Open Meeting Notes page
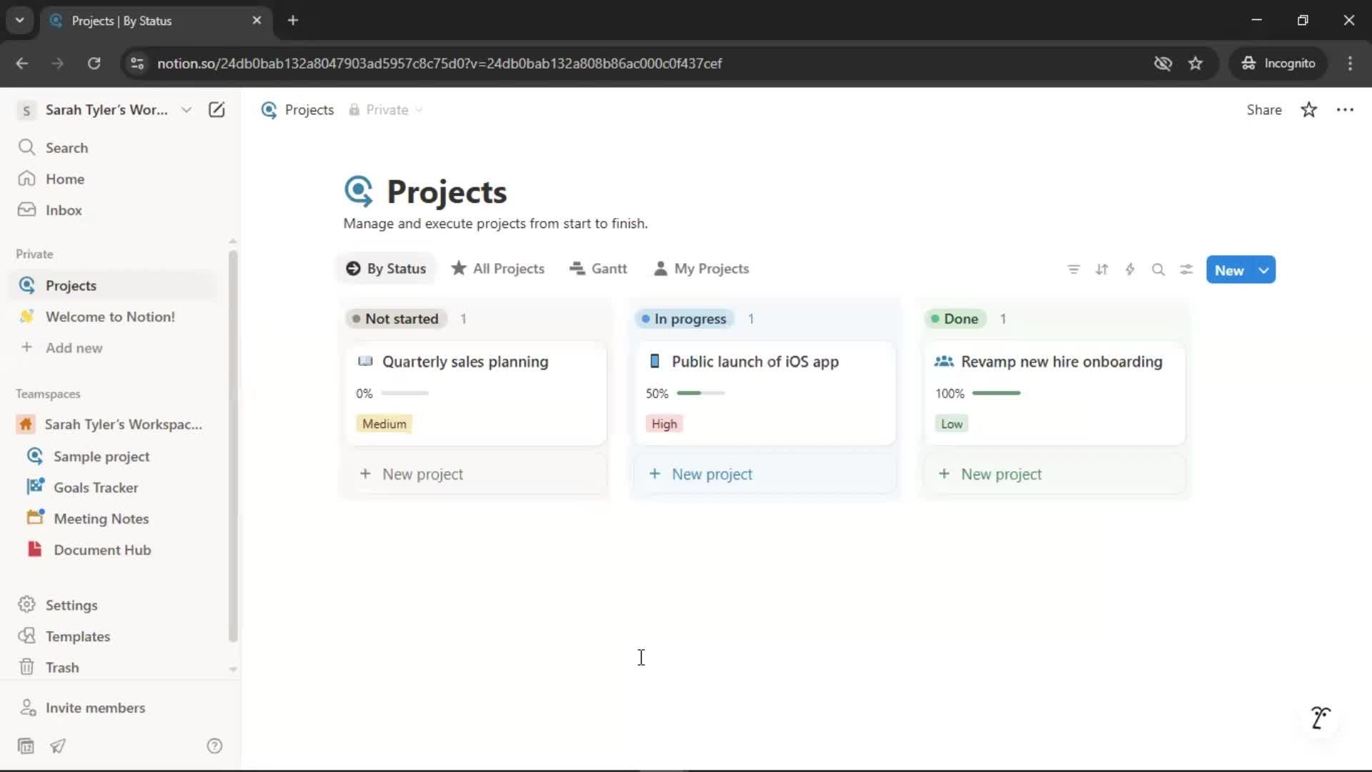The width and height of the screenshot is (1372, 772). [114, 518]
